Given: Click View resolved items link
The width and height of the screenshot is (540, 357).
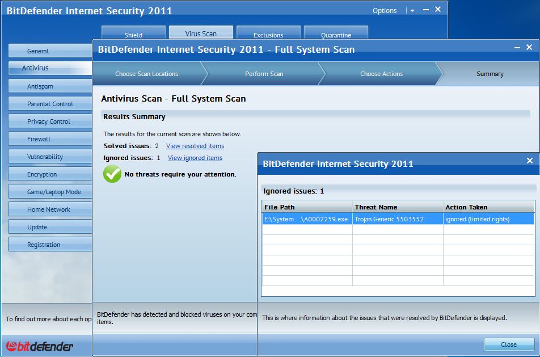Looking at the screenshot, I should point(195,146).
